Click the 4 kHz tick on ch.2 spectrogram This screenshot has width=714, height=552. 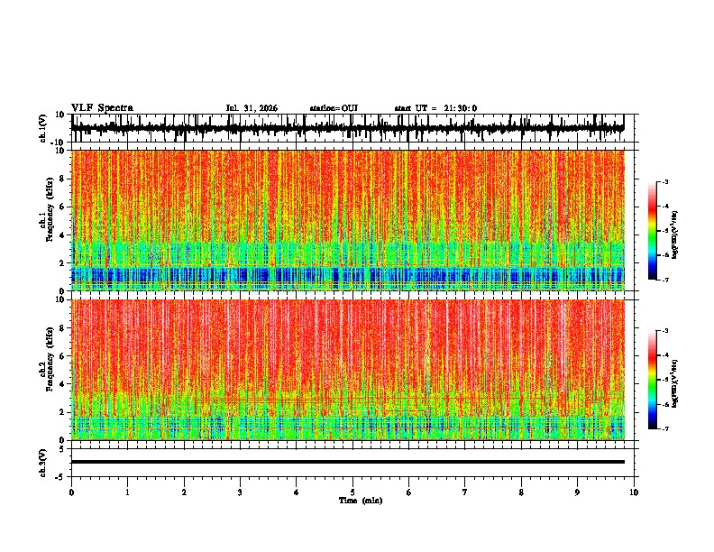tap(63, 384)
